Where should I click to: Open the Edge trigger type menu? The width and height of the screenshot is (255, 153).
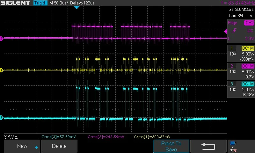point(232,23)
